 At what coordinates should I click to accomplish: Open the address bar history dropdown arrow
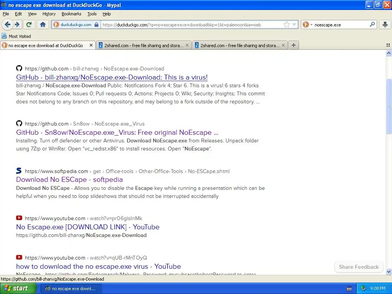(x=294, y=25)
